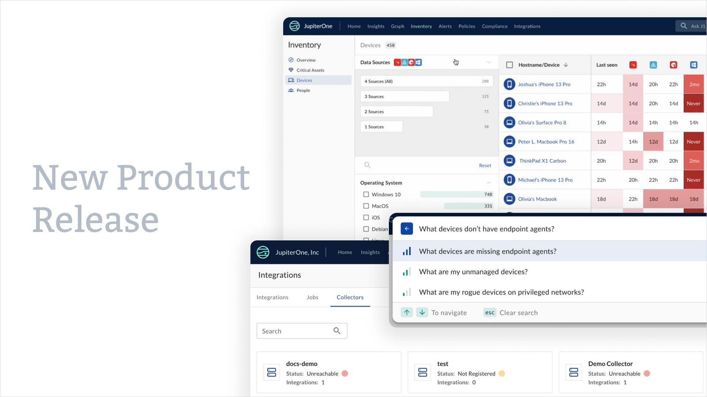Click the filter search magnifier icon above Operating System
Screen dimensions: 707x397
click(x=367, y=165)
